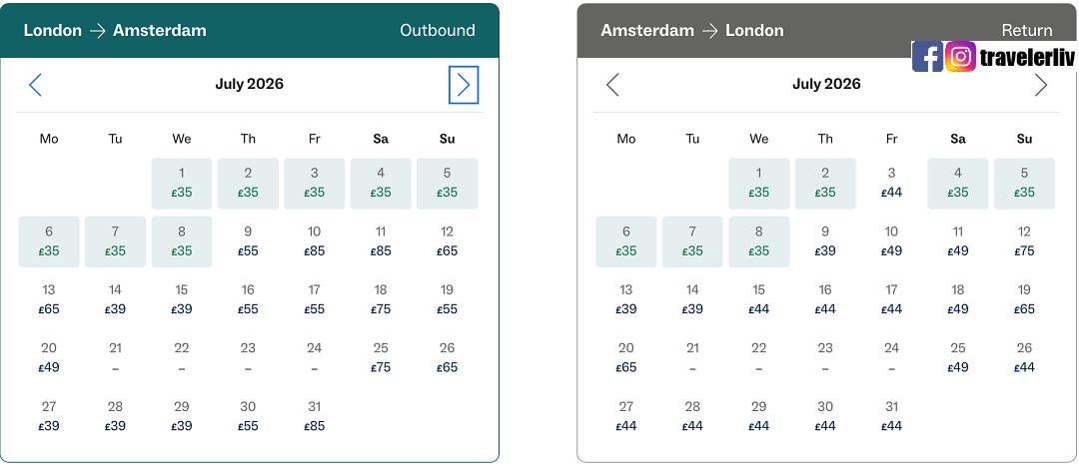Select outbound July 31 at £85

[314, 416]
